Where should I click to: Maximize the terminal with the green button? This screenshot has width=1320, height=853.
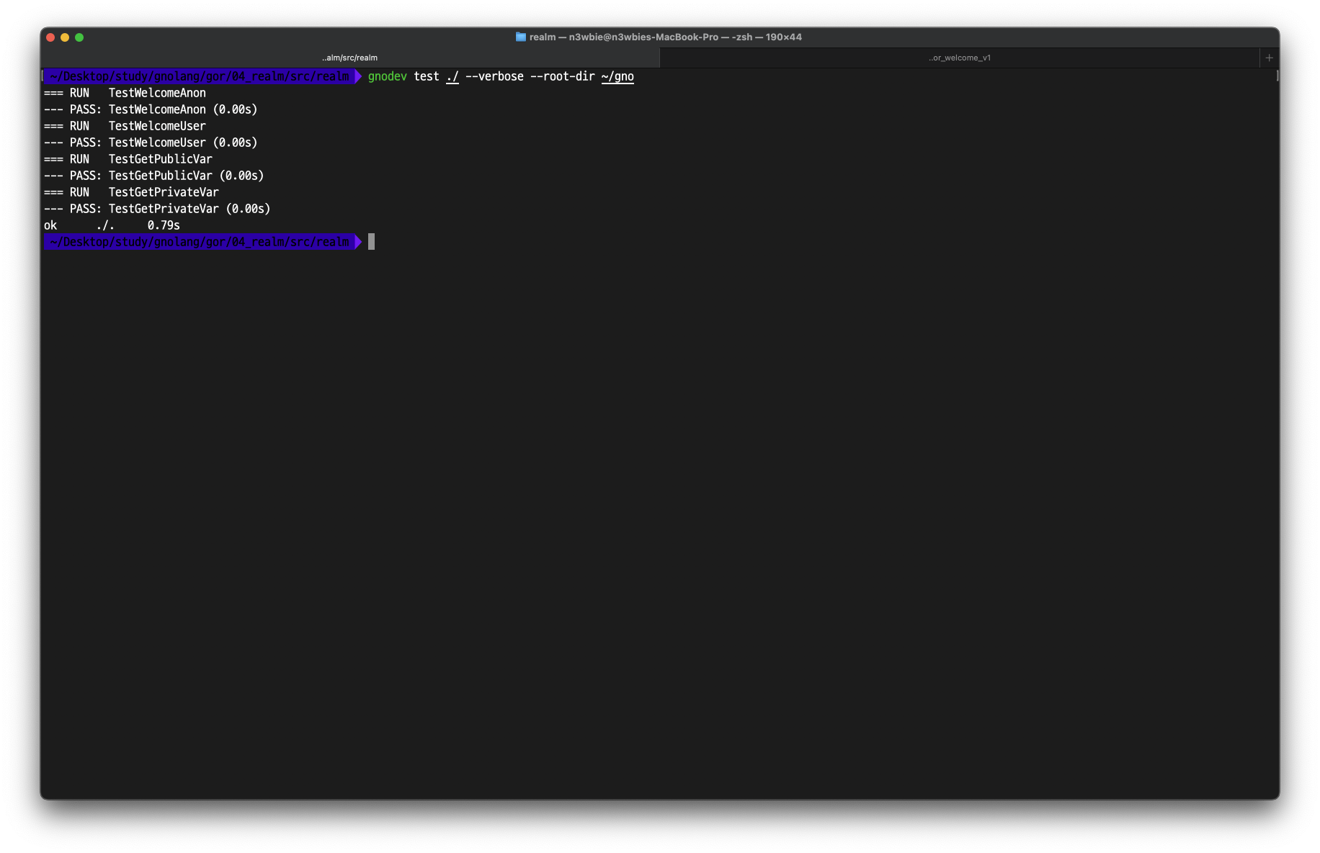pyautogui.click(x=79, y=37)
